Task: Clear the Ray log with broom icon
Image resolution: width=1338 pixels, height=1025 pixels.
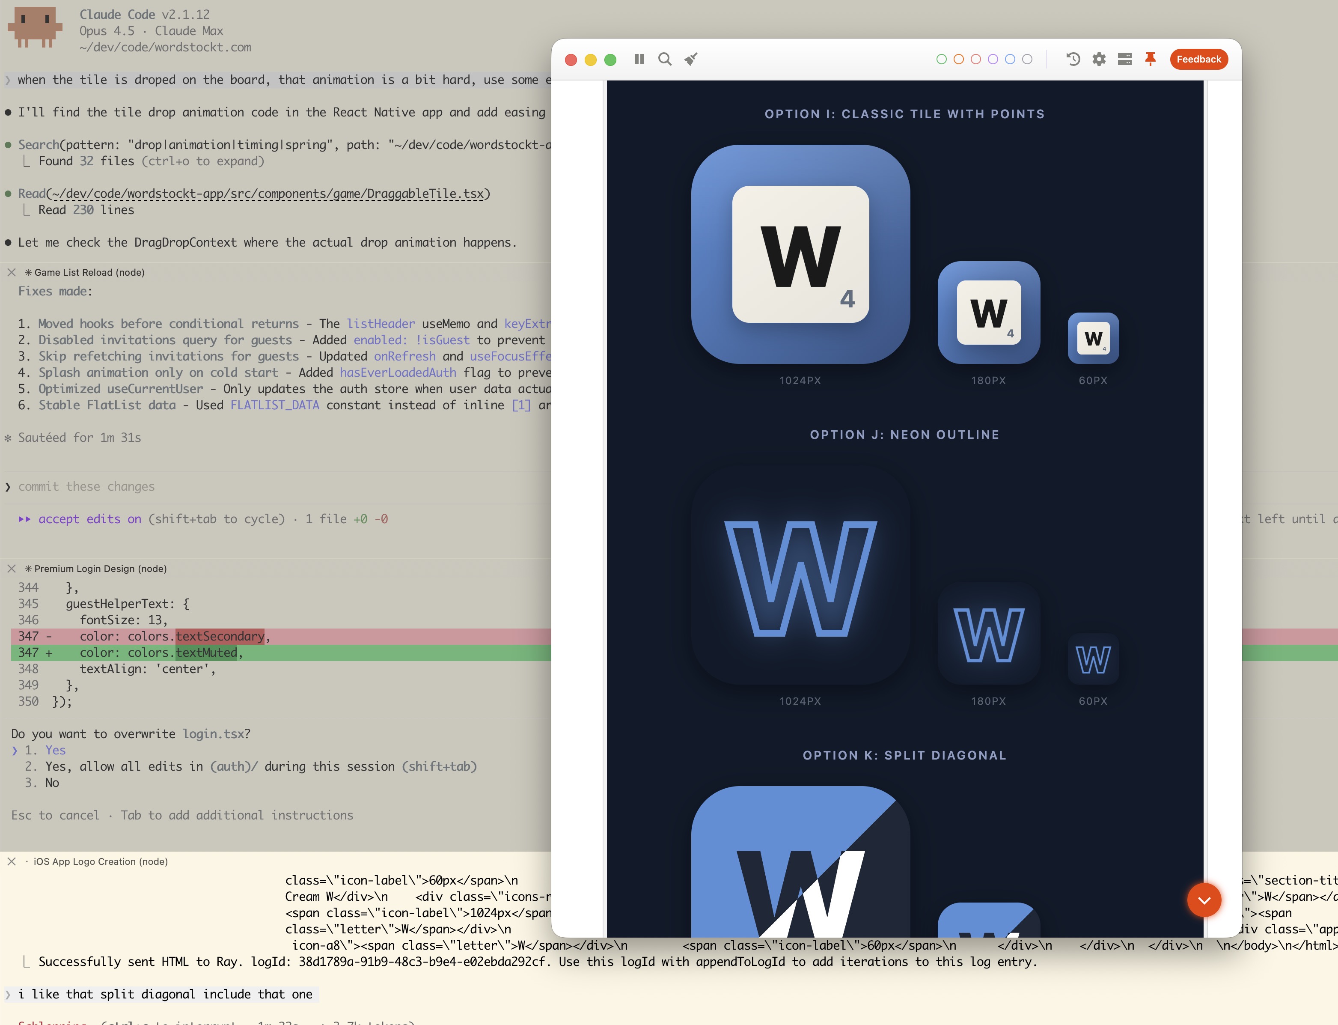Action: pos(690,59)
